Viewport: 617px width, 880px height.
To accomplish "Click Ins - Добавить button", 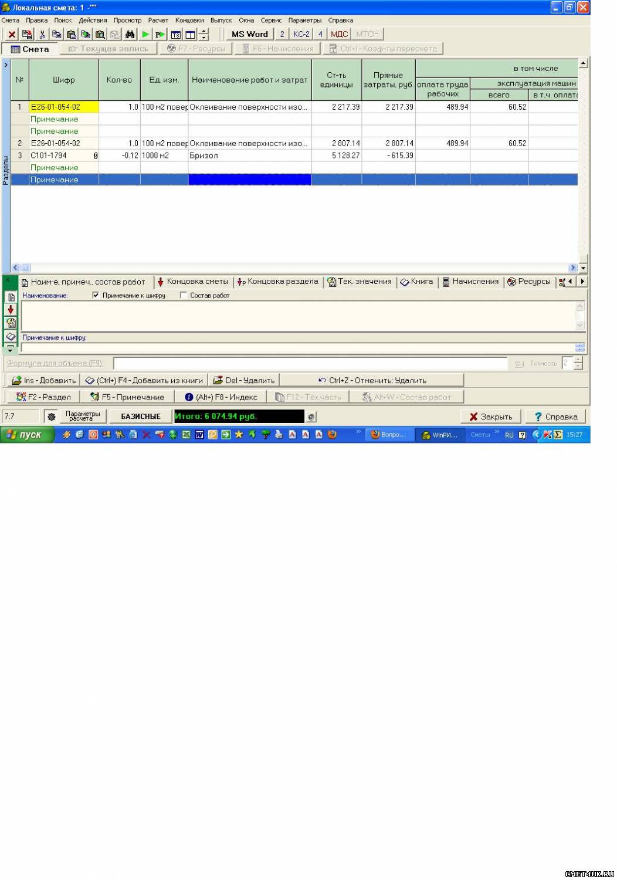I will coord(43,380).
